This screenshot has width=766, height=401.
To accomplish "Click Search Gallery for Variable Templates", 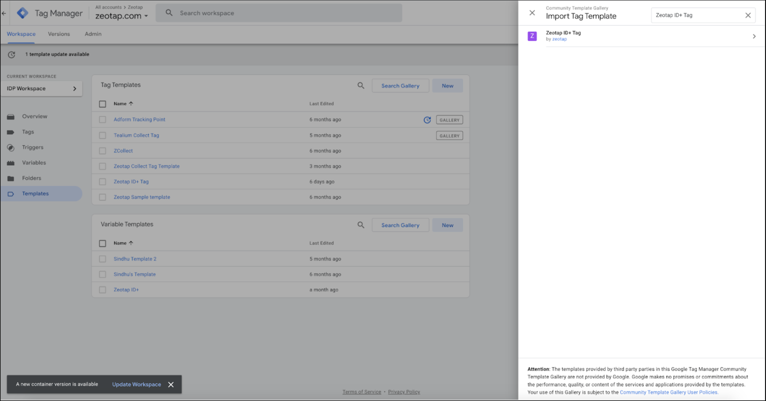I will coord(400,225).
